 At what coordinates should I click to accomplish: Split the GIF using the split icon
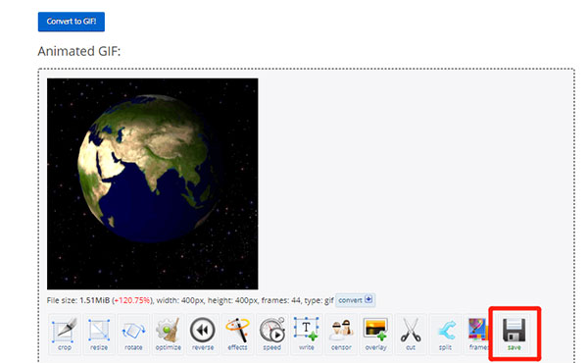coord(445,334)
